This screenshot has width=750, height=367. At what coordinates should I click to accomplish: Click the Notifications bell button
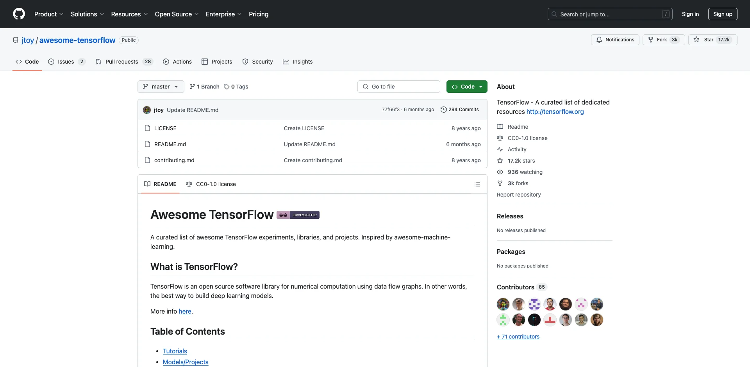pyautogui.click(x=615, y=40)
